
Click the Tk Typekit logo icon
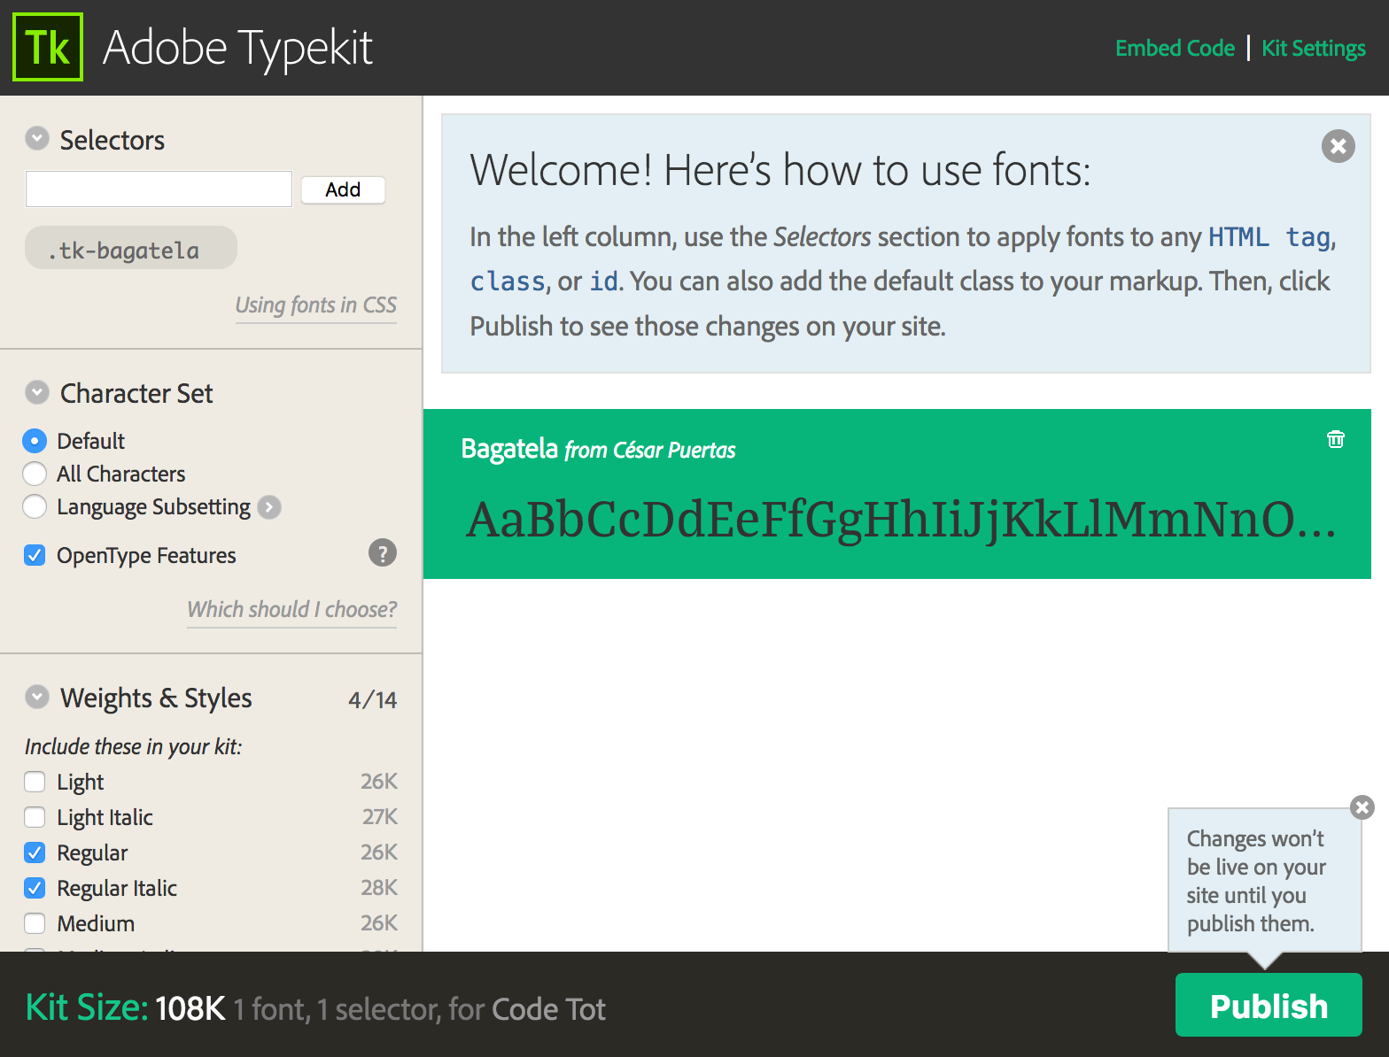tap(48, 47)
